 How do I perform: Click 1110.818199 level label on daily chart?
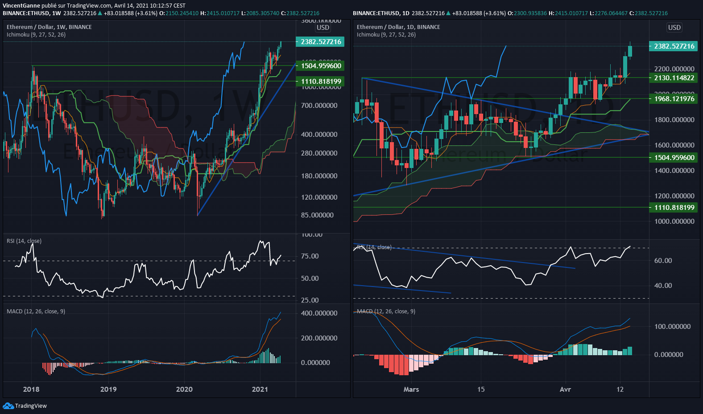pos(674,208)
